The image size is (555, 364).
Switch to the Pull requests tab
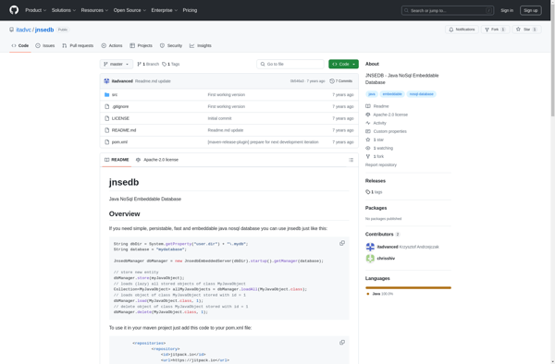pos(78,45)
